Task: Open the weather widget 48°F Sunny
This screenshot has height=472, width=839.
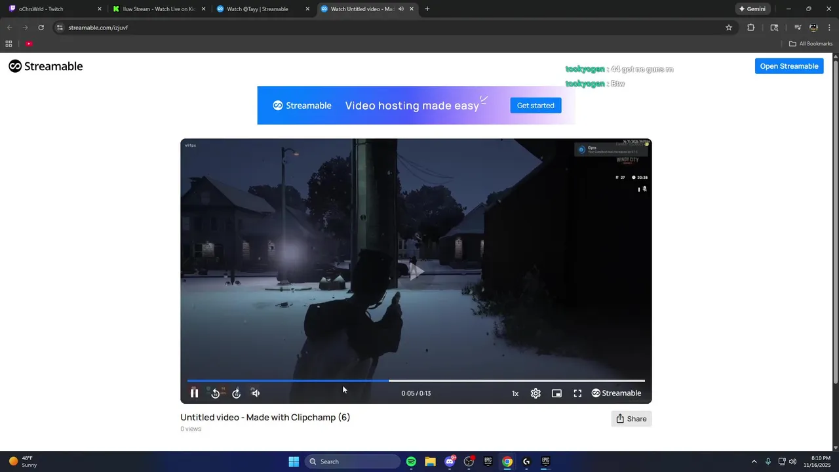Action: pos(22,462)
